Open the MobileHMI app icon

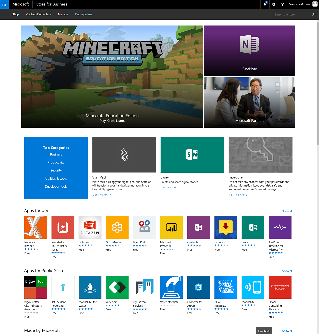tap(253, 287)
